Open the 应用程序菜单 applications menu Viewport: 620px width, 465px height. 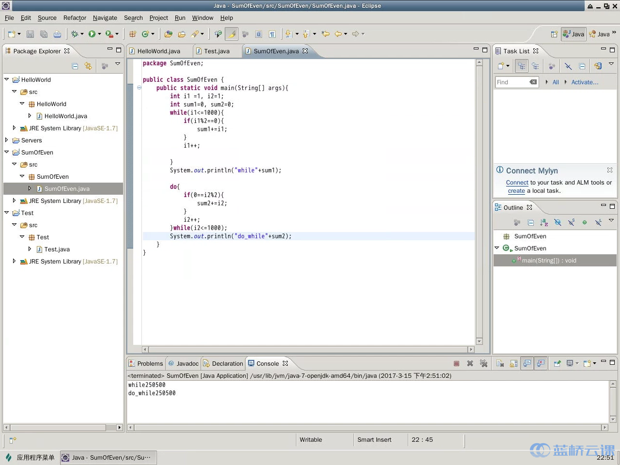[30, 457]
